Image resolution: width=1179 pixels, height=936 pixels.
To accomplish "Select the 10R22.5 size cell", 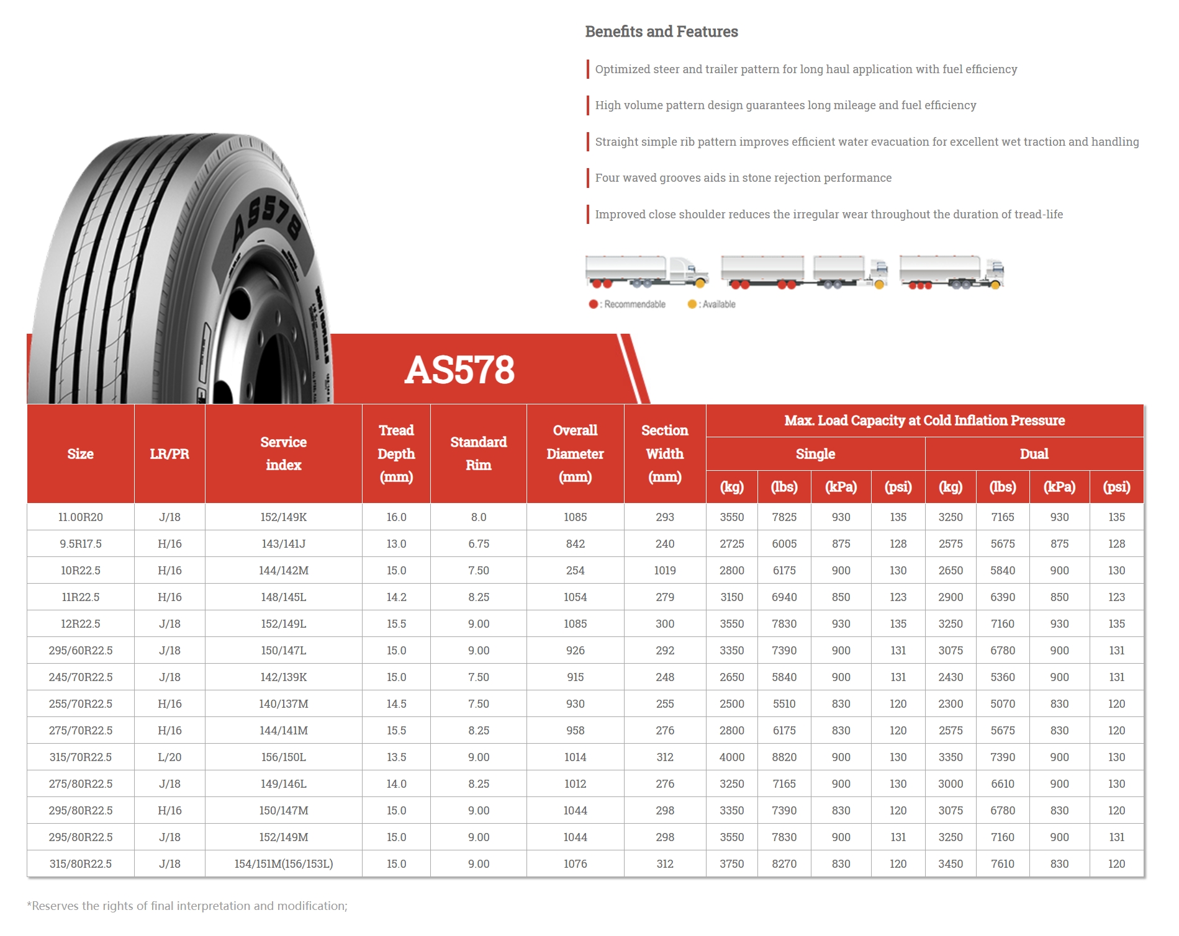I will [x=81, y=570].
